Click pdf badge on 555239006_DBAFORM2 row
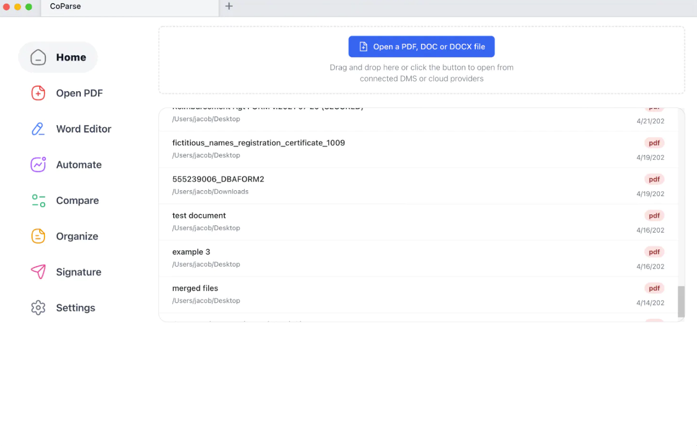 point(654,179)
